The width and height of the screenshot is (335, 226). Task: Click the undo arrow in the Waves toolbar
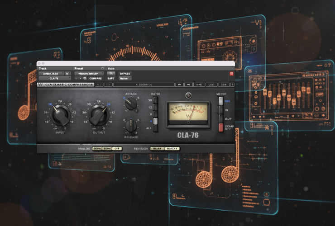[99, 85]
